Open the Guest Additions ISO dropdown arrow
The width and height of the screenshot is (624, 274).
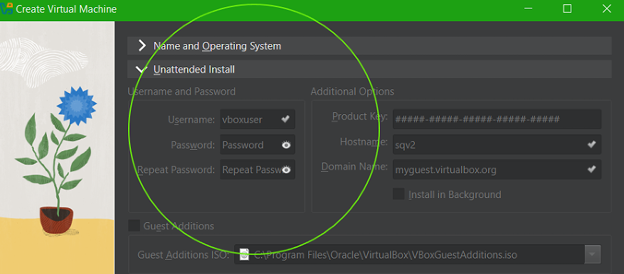click(592, 254)
